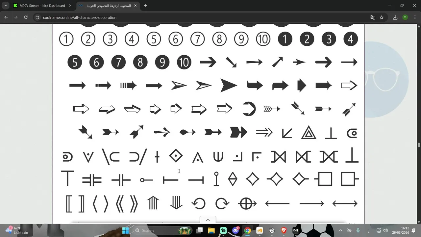Translate this page with Google Translate icon
The height and width of the screenshot is (237, 421).
[373, 17]
